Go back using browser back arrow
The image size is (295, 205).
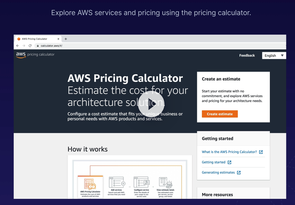click(18, 46)
